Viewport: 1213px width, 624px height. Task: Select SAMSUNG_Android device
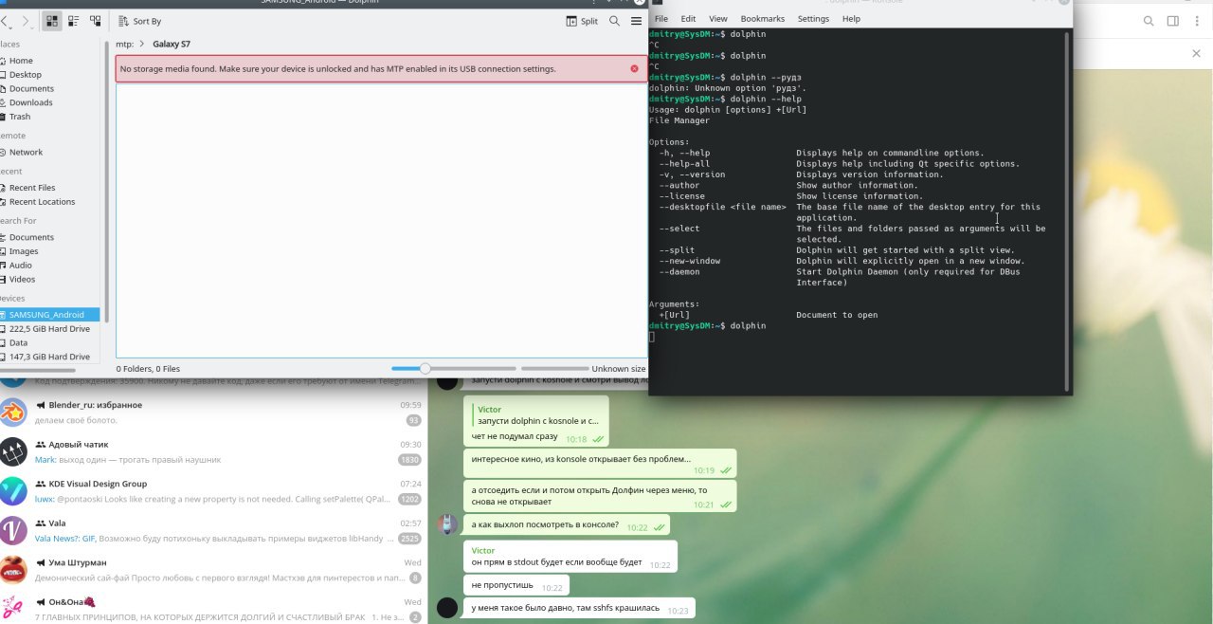(49, 315)
